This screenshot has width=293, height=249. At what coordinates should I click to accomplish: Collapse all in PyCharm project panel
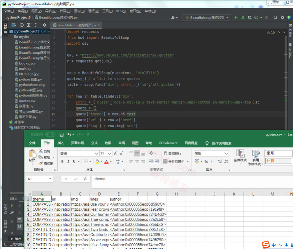(x=35, y=25)
